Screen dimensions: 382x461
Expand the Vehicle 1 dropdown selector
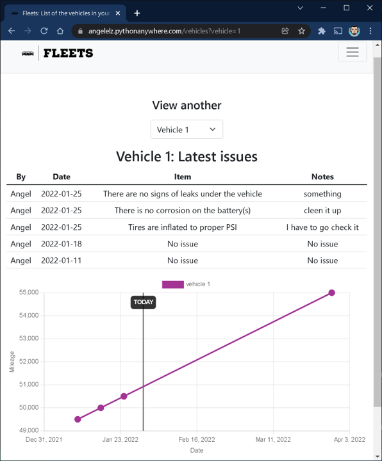tap(187, 129)
